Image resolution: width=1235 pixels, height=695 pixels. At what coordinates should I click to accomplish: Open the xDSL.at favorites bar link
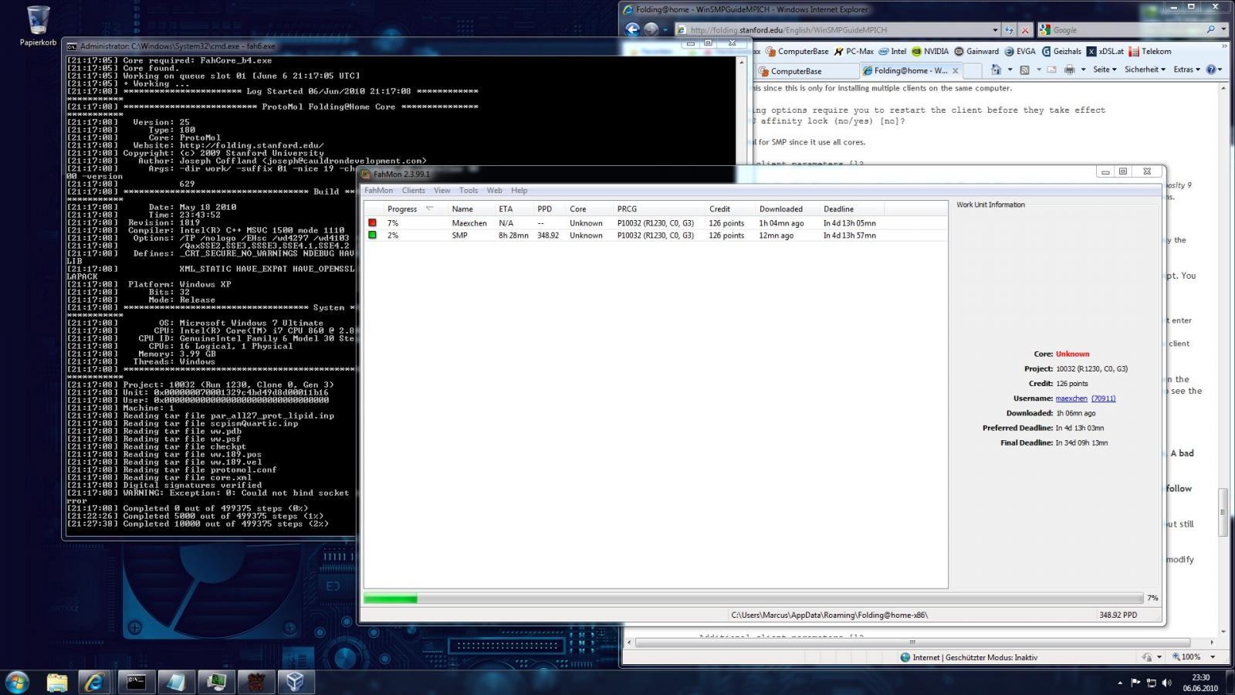pyautogui.click(x=1105, y=52)
